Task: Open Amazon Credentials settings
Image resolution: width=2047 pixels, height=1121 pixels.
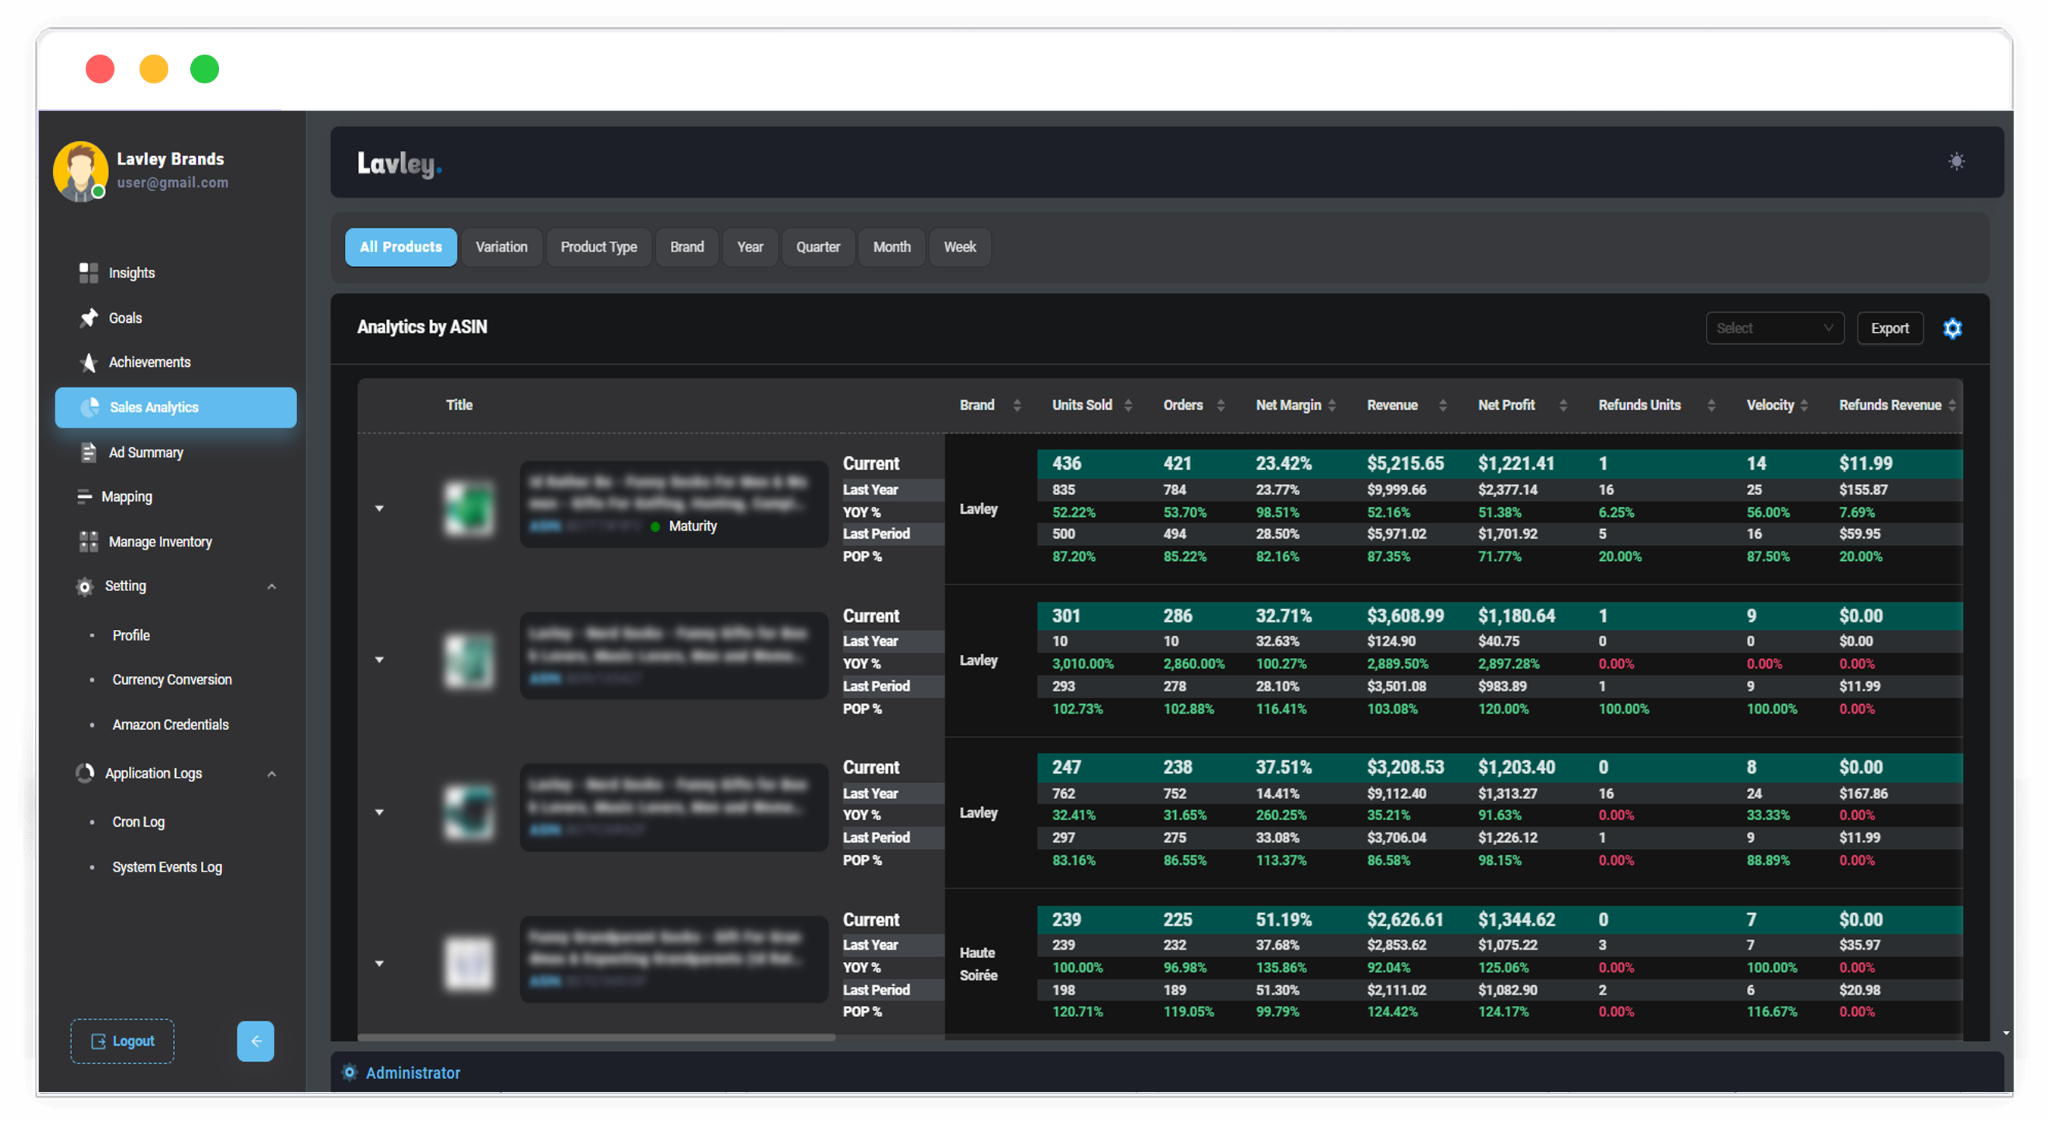Action: click(170, 725)
